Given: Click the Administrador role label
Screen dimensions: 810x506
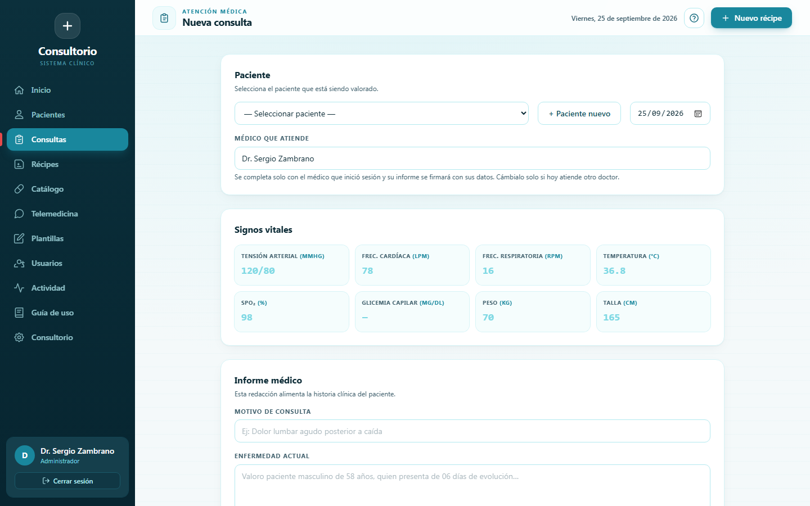Looking at the screenshot, I should [60, 461].
